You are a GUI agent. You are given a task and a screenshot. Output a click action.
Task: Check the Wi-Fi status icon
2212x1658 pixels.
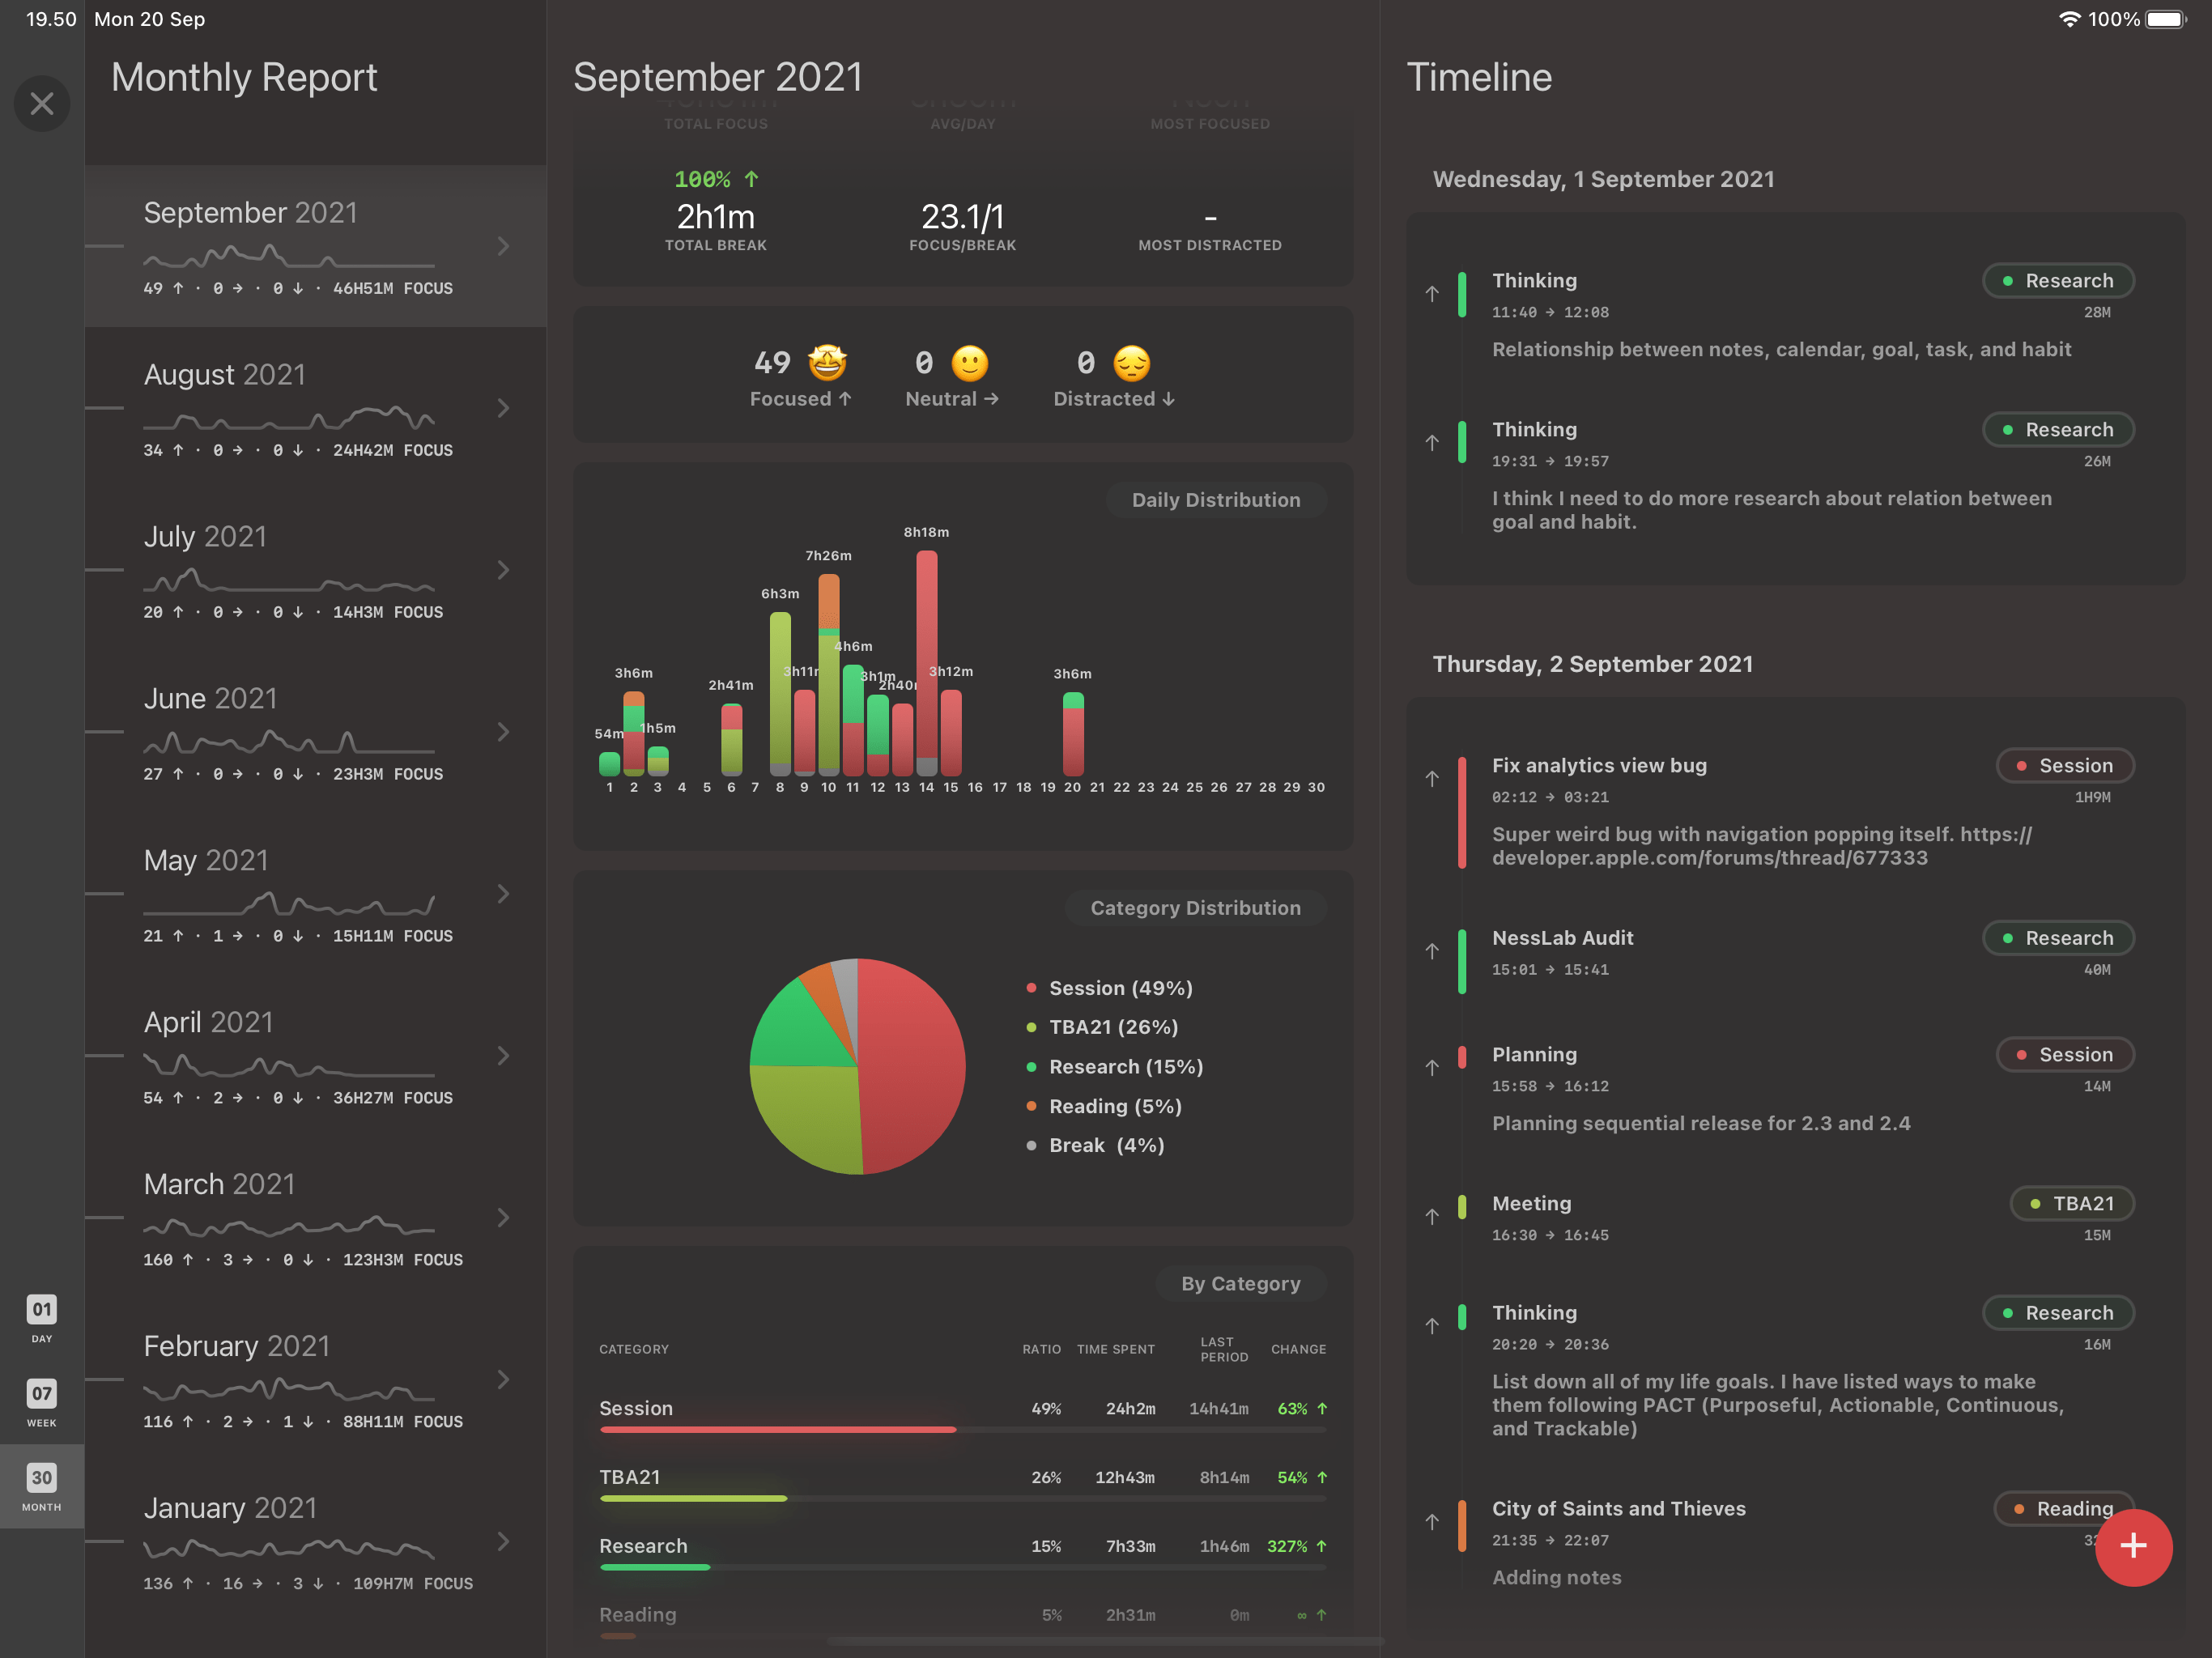point(2069,19)
